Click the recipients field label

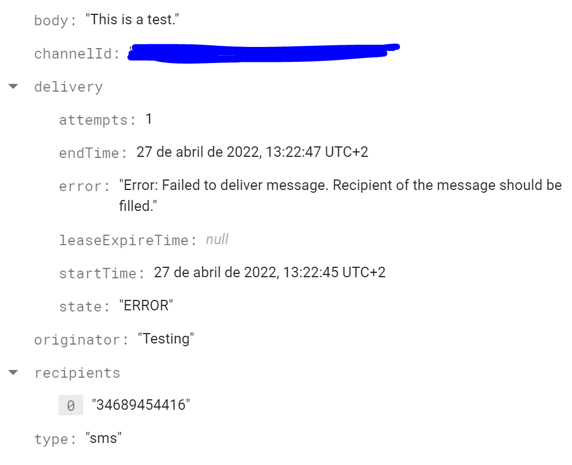[77, 373]
